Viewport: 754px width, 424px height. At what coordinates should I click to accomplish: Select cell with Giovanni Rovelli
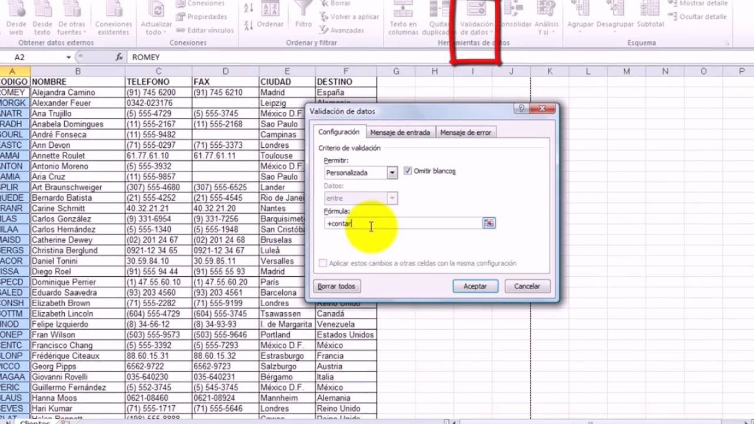pyautogui.click(x=77, y=377)
